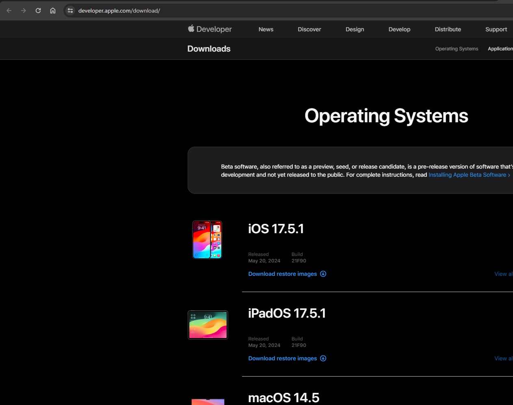Click the iOS 17.5.1 heading
The image size is (513, 405).
point(276,229)
